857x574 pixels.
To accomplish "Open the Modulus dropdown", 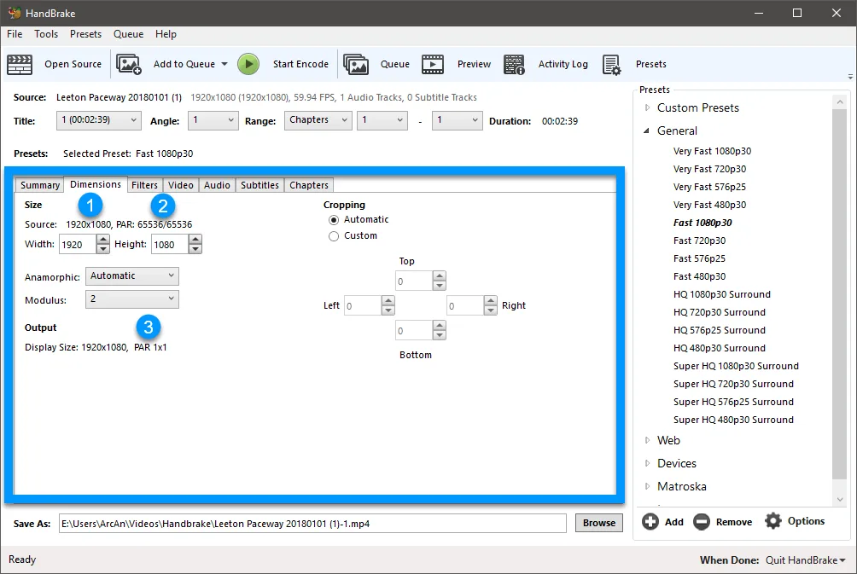I will 132,299.
